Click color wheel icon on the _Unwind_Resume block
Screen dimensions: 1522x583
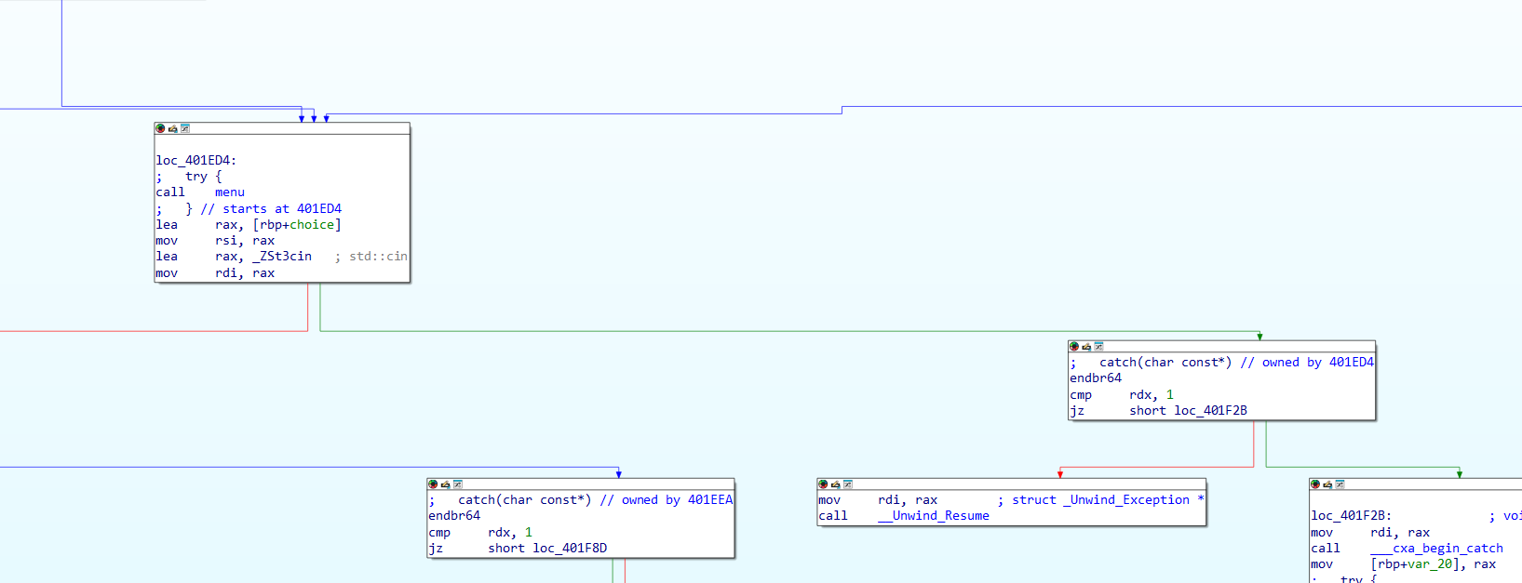pyautogui.click(x=822, y=484)
